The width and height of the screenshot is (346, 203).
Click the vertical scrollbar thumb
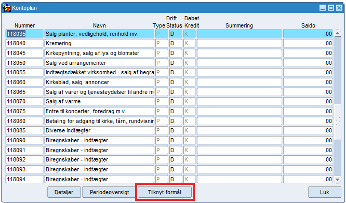tap(337, 123)
